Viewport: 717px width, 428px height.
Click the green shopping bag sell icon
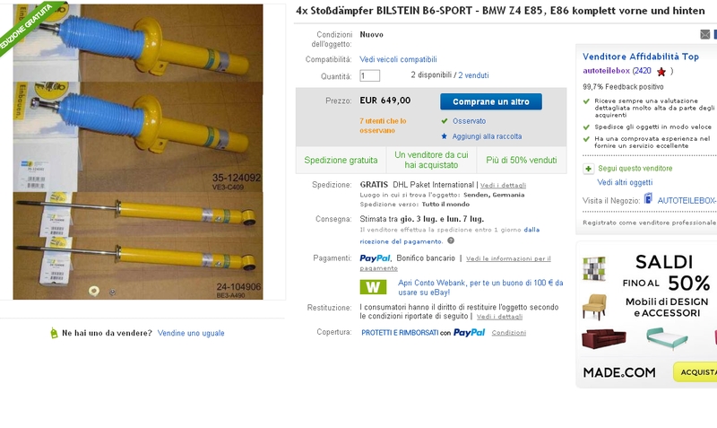(54, 333)
